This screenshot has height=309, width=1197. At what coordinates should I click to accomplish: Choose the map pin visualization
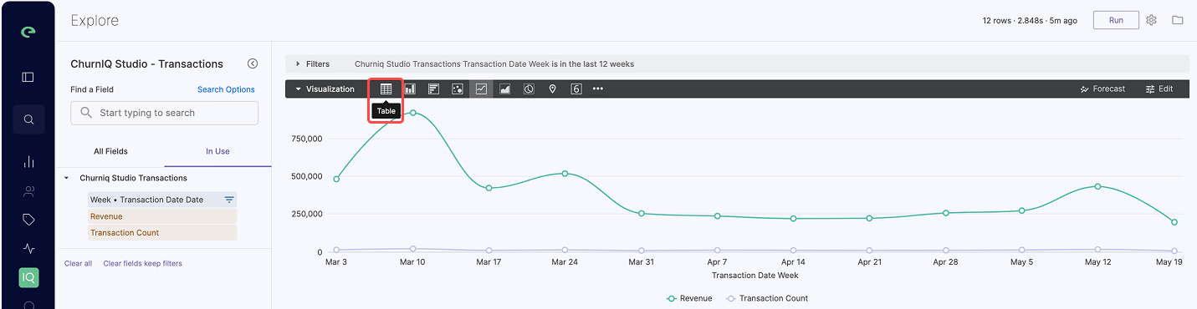(552, 89)
